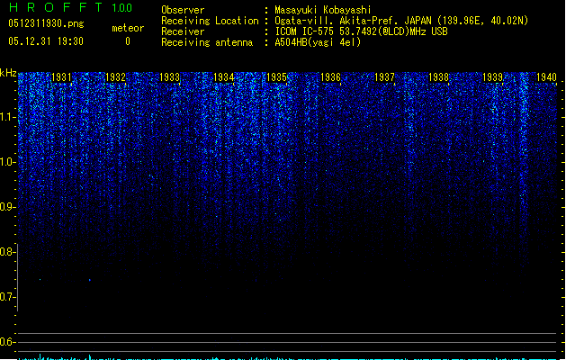Click the 1936 time marker
The width and height of the screenshot is (566, 360).
point(330,76)
